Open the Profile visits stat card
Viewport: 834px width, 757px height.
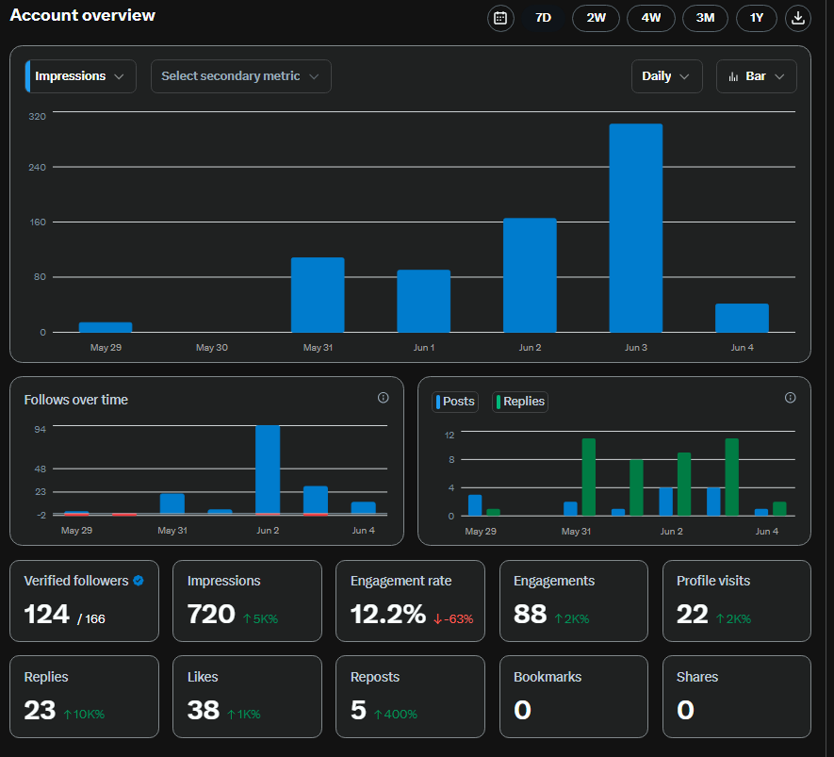click(x=737, y=601)
